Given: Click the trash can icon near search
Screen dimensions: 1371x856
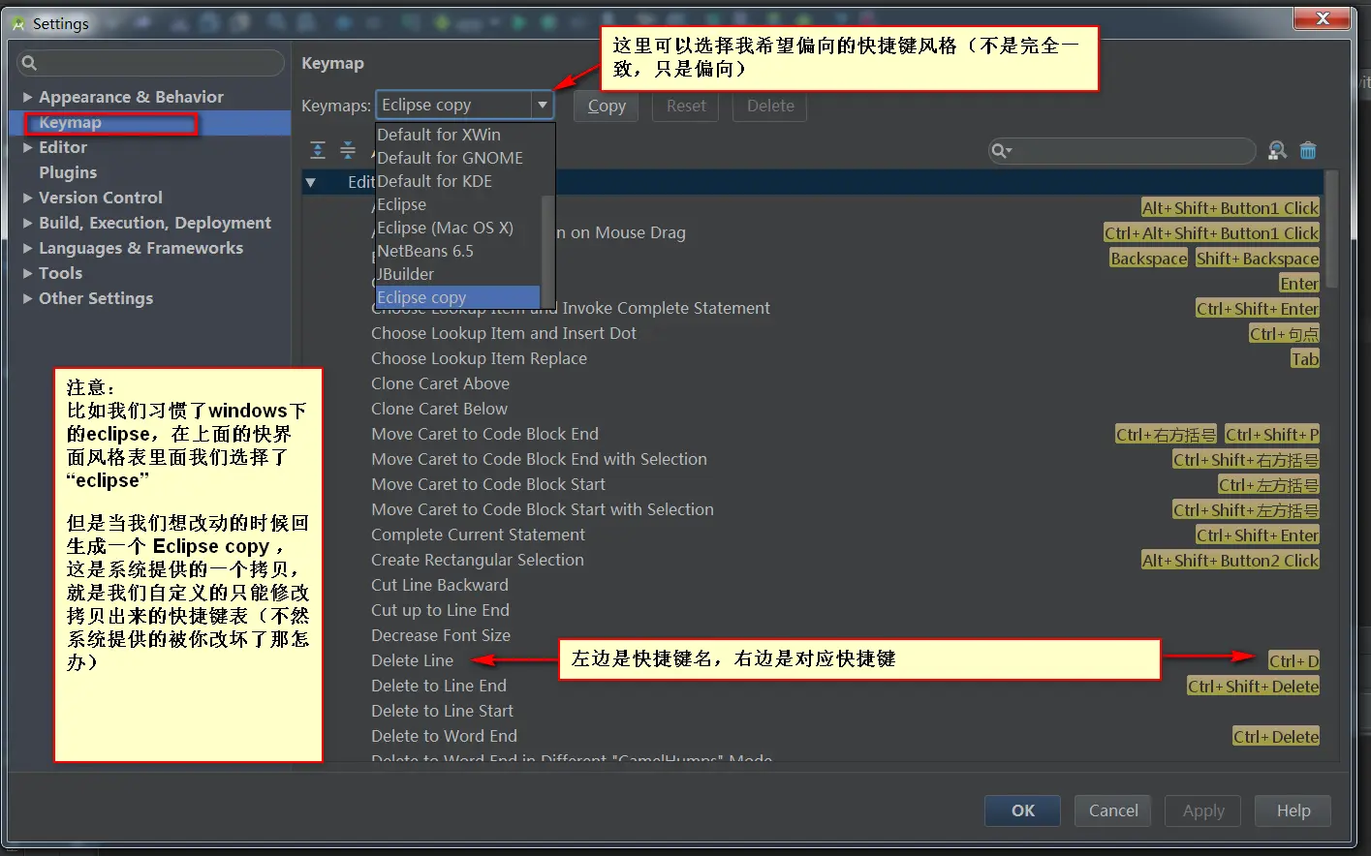Looking at the screenshot, I should click(x=1308, y=150).
